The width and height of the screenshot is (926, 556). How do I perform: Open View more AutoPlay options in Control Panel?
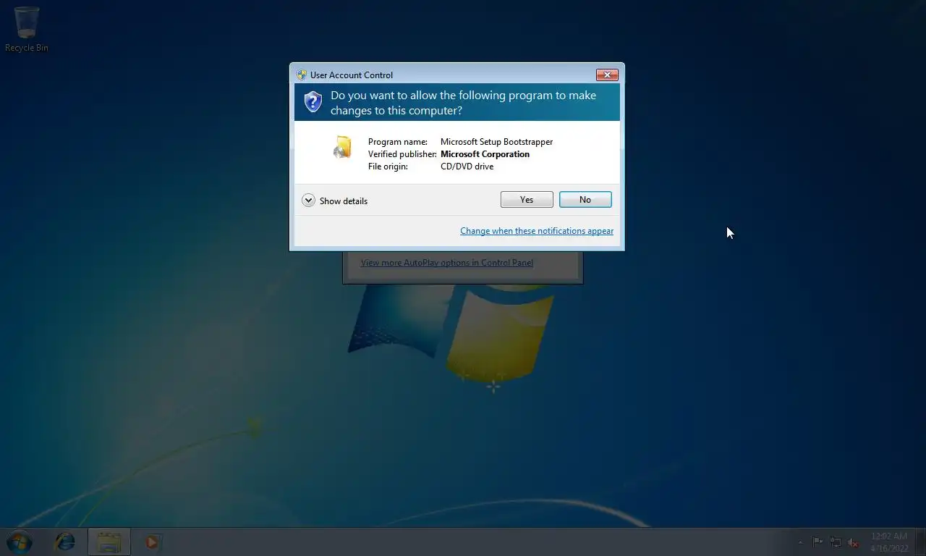pyautogui.click(x=447, y=263)
